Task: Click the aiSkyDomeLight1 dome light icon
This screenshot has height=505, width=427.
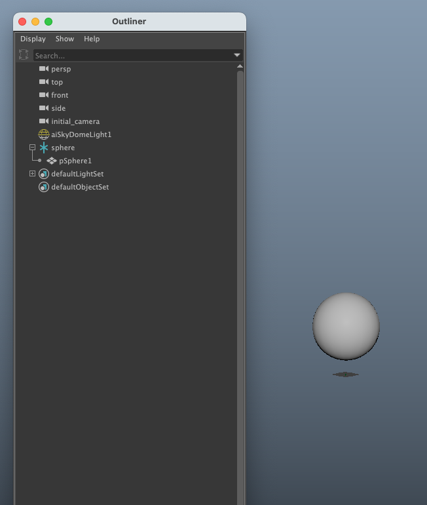Action: (x=44, y=134)
